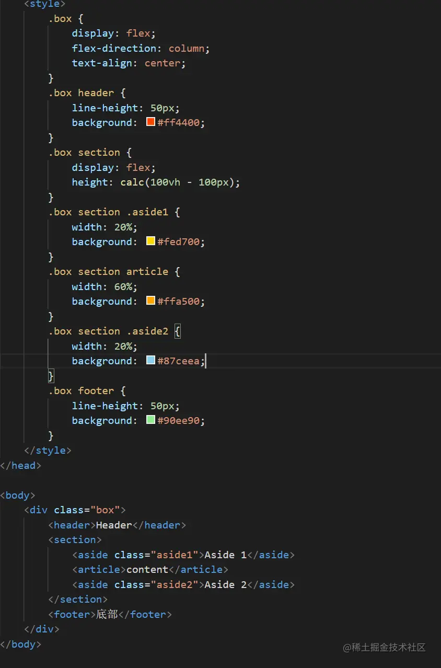Click the '"aside1"' class attribute value
This screenshot has height=668, width=441.
pyautogui.click(x=175, y=555)
